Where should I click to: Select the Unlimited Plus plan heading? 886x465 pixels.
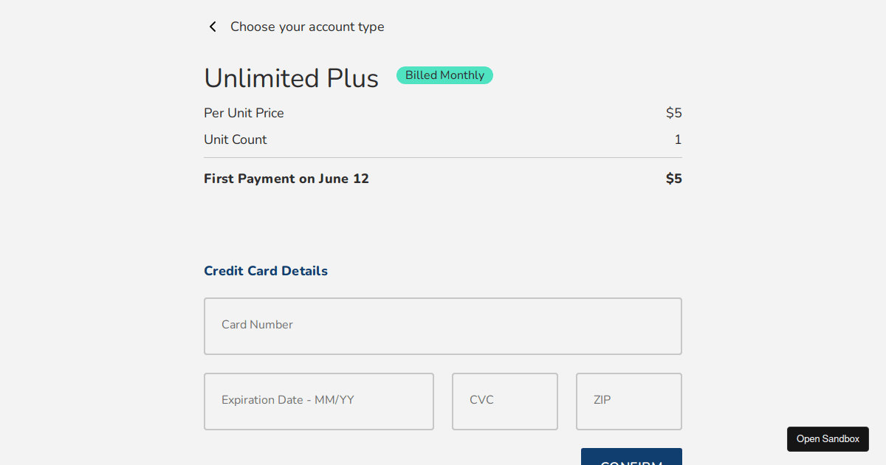[x=291, y=78]
